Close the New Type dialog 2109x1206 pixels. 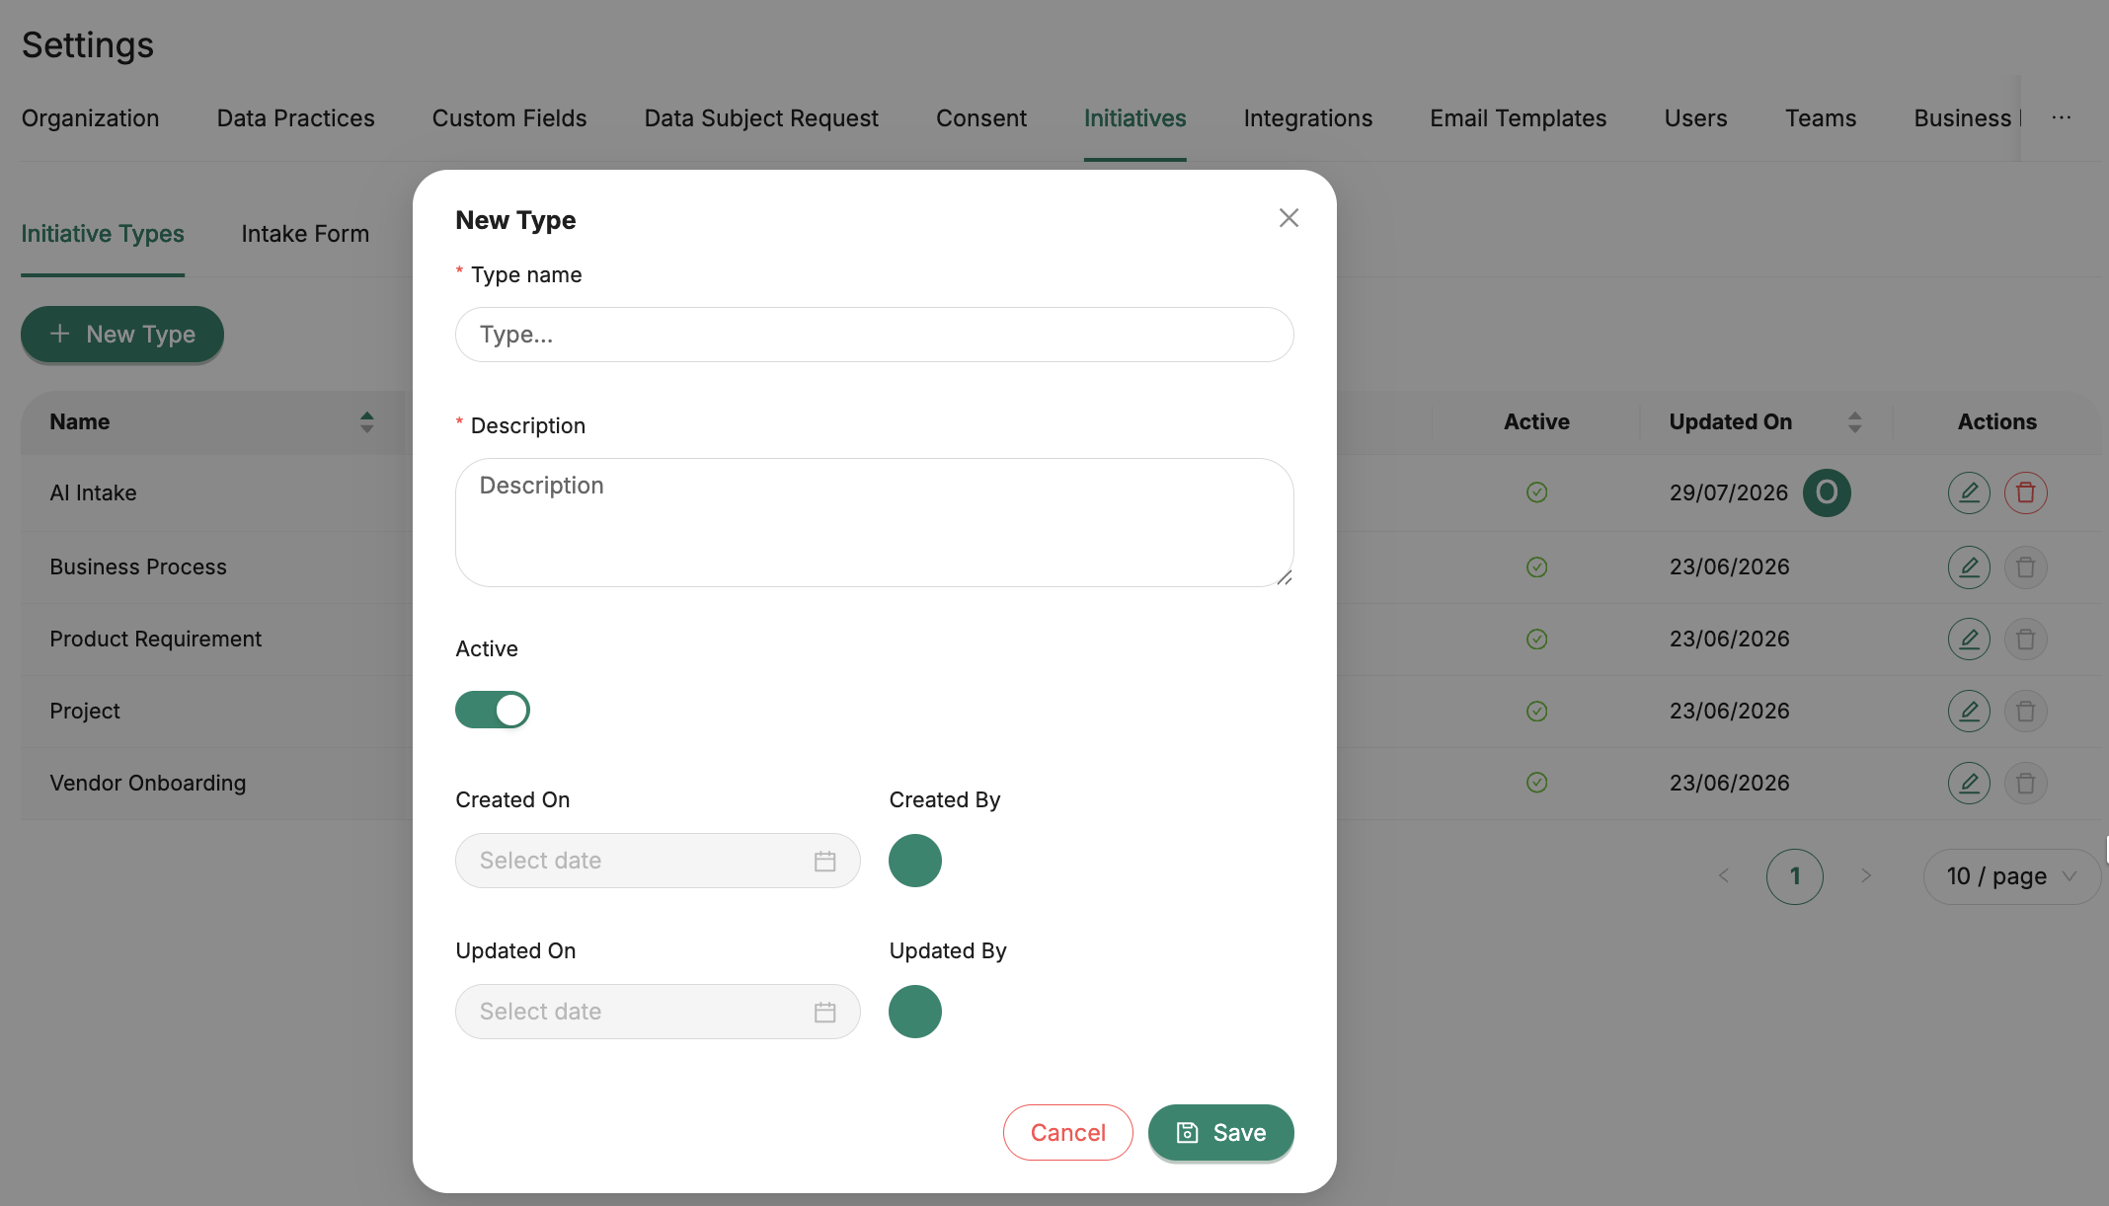1289,218
